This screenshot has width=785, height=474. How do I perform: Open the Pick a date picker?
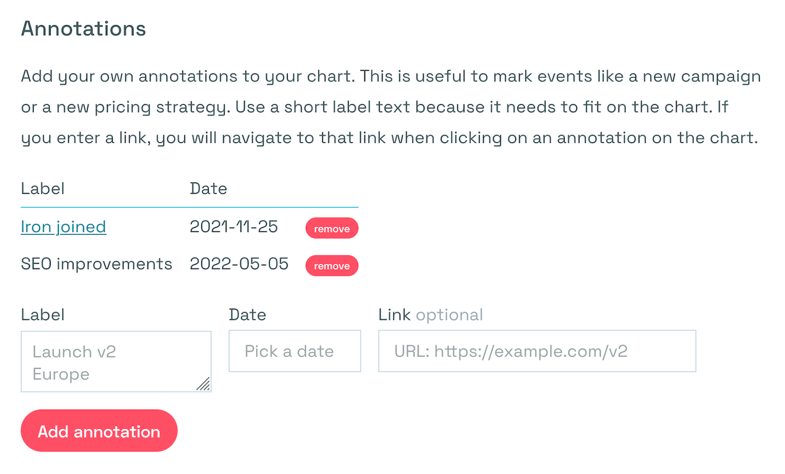tap(294, 351)
